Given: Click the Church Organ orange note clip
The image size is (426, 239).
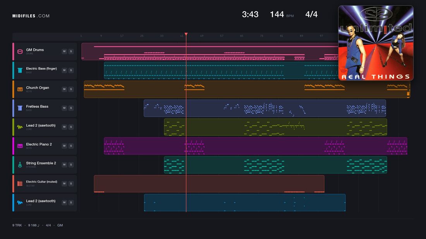Looking at the screenshot, I should (x=247, y=89).
